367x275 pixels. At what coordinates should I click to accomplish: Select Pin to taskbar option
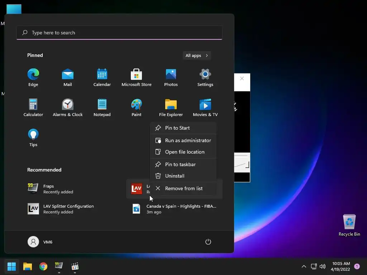(x=183, y=164)
